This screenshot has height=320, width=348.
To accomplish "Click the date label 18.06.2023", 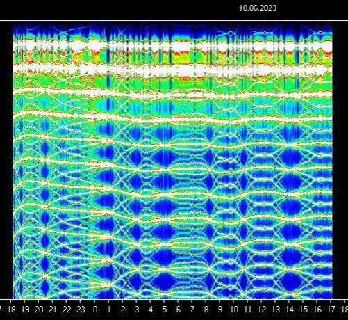I will tap(258, 8).
